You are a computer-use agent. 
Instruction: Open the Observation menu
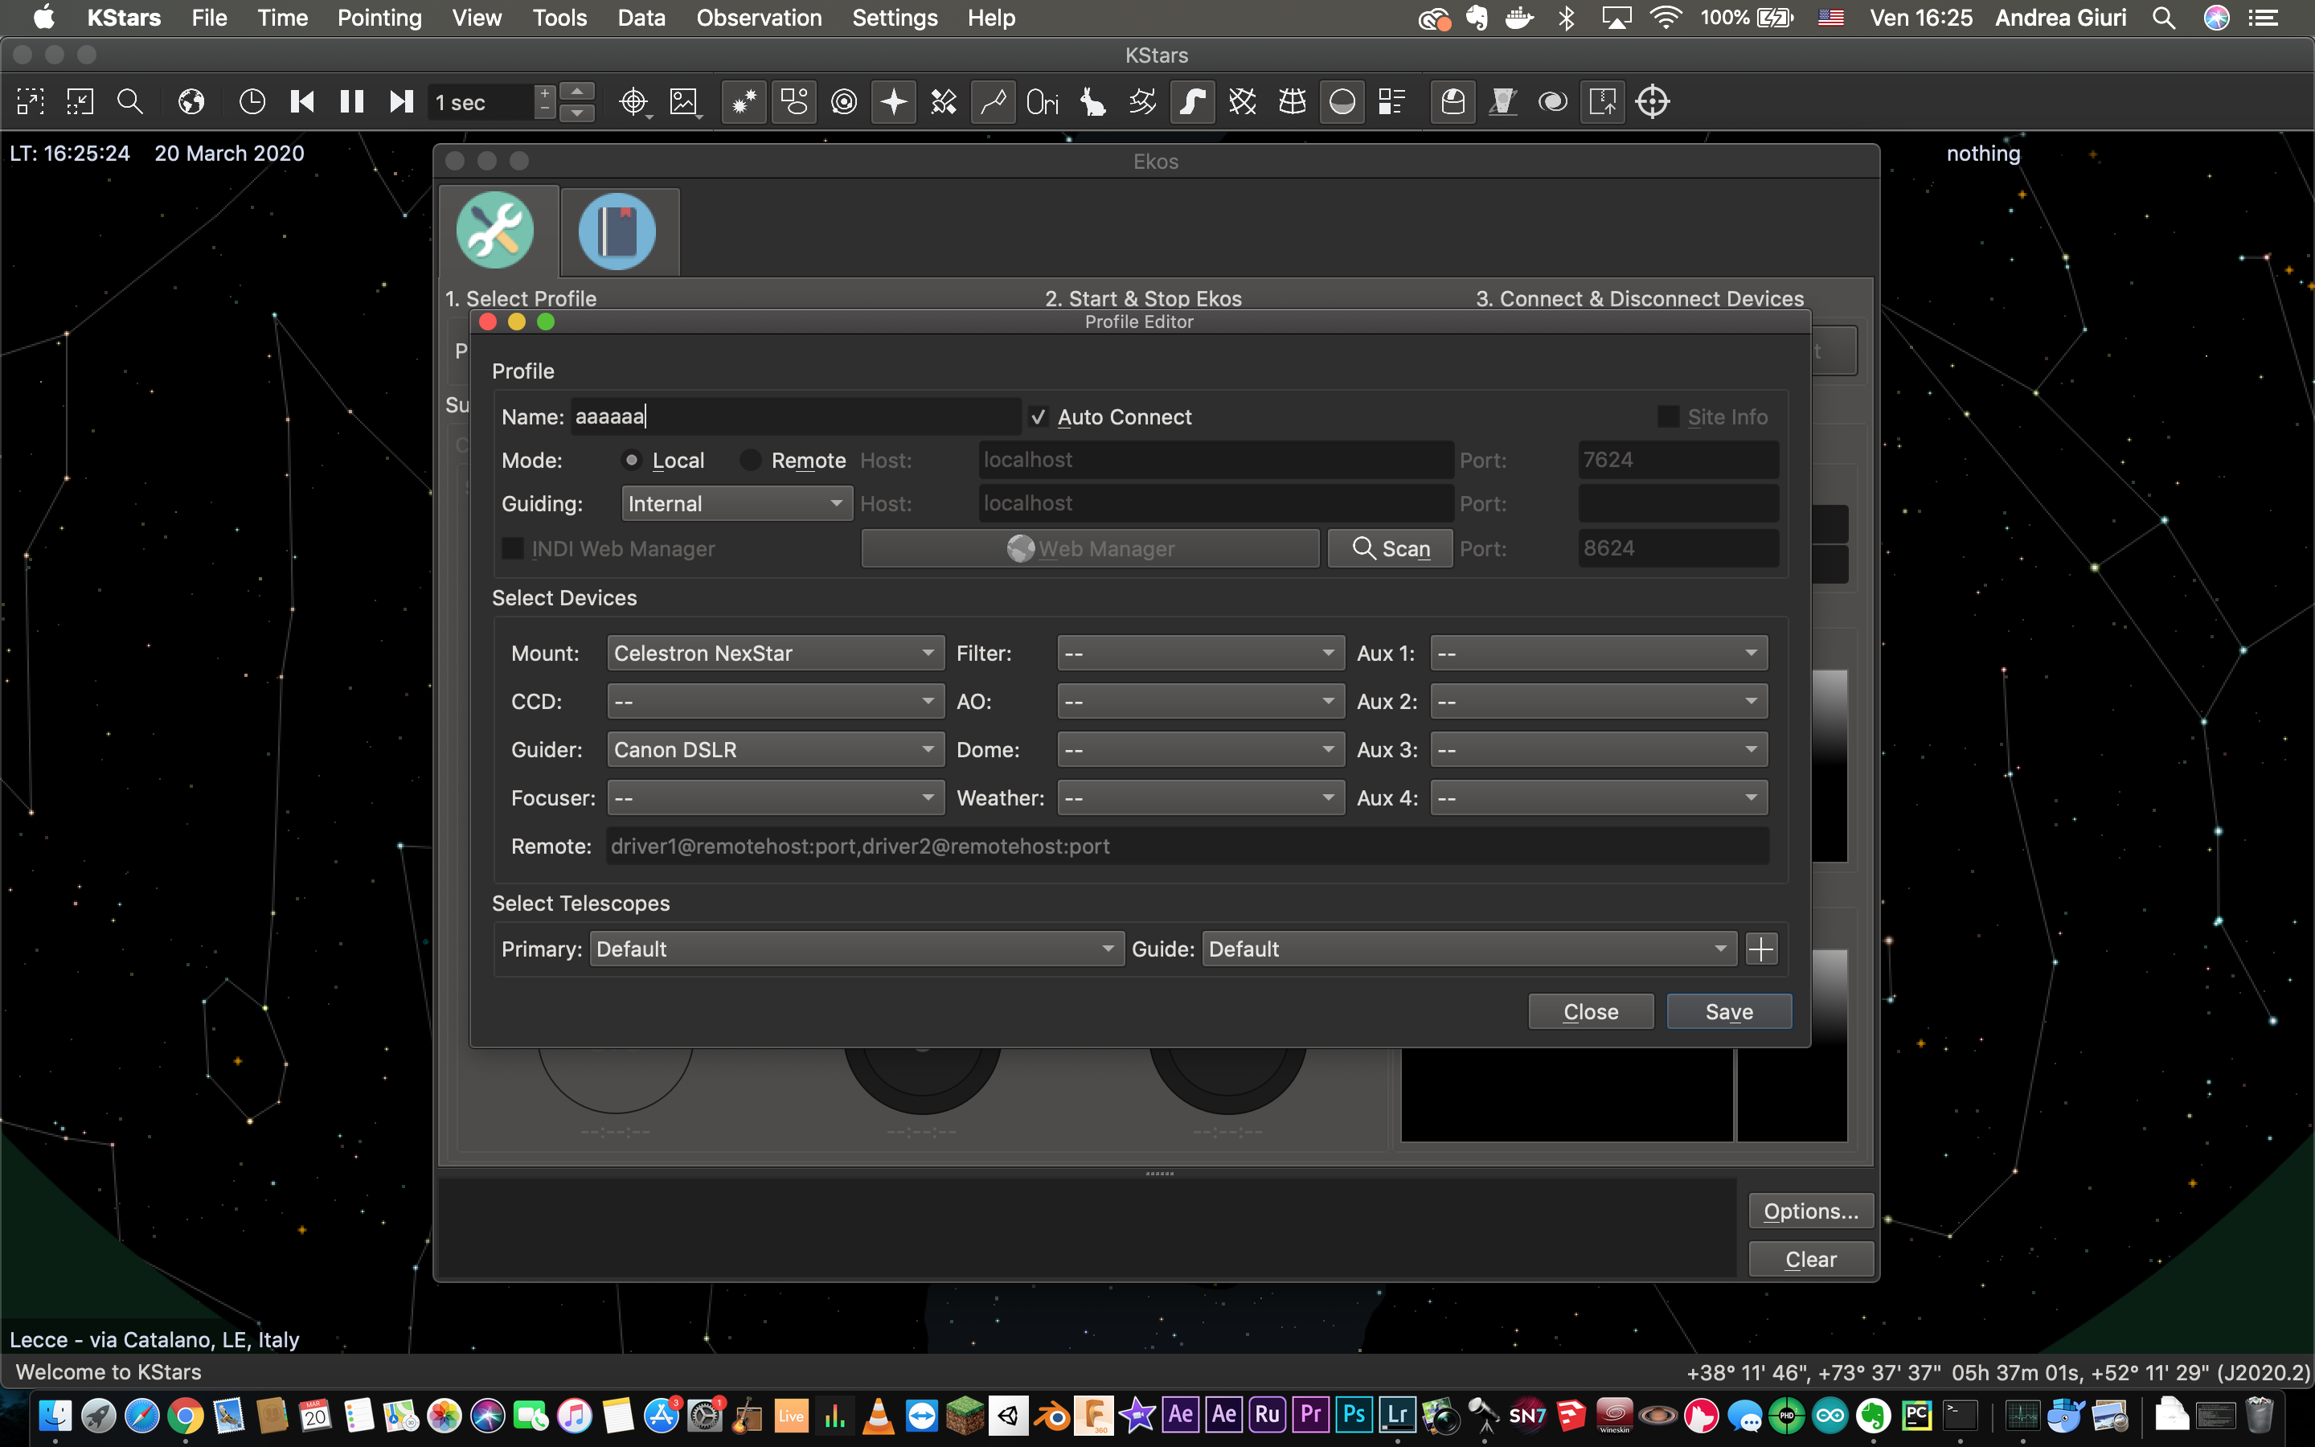click(759, 18)
